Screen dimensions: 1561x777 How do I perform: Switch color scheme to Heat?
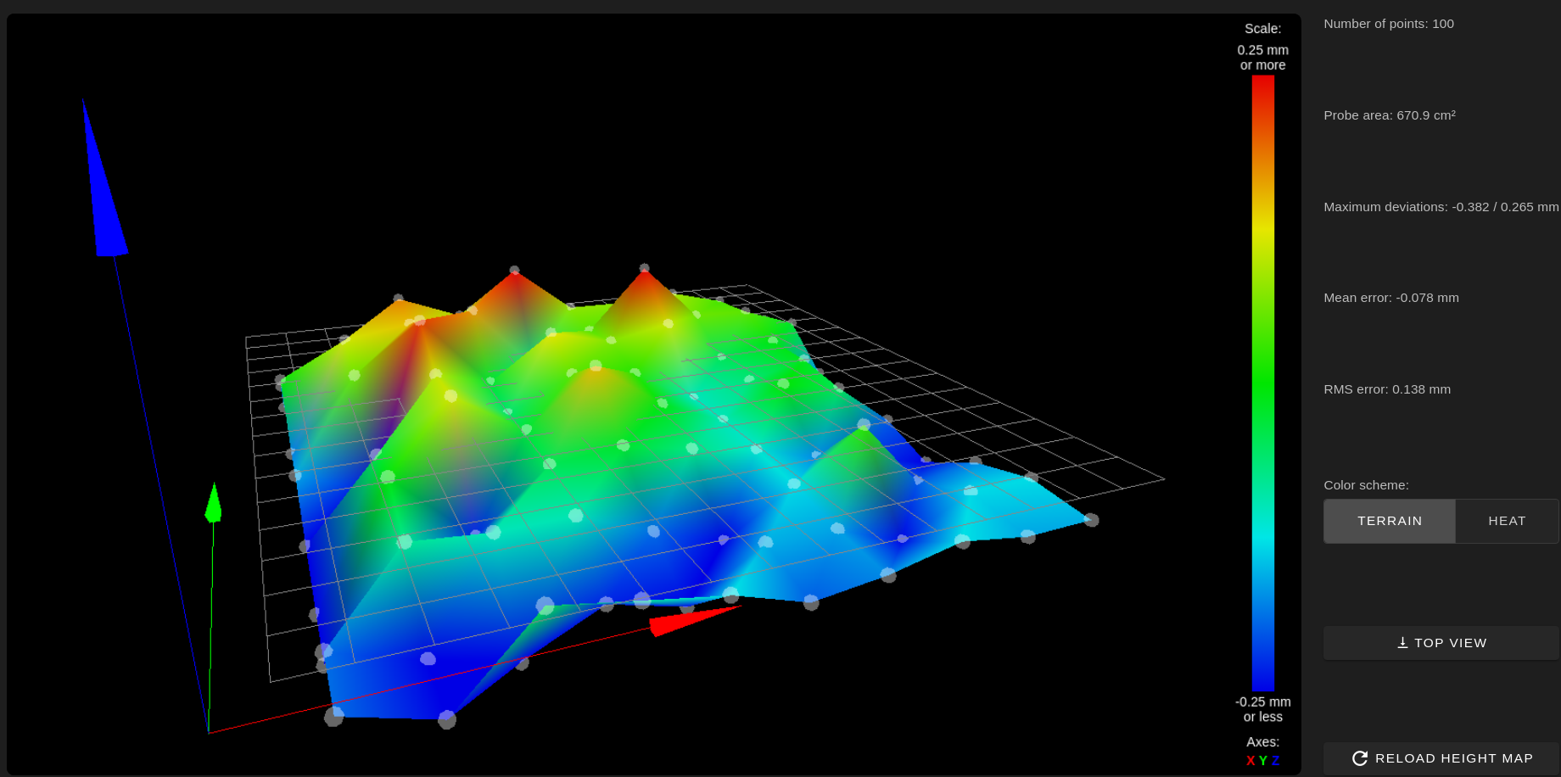click(x=1507, y=521)
